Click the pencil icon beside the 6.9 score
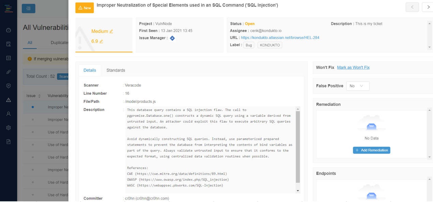433x202 pixels. click(x=101, y=41)
